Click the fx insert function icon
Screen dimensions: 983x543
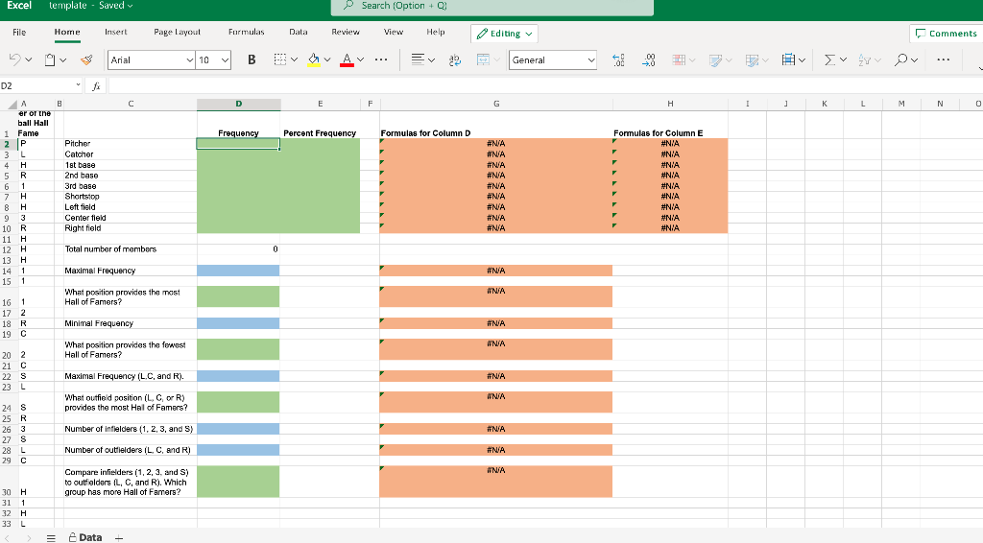click(96, 86)
